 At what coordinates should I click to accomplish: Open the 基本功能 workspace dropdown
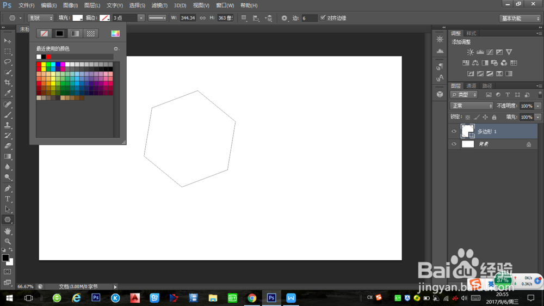click(x=520, y=18)
